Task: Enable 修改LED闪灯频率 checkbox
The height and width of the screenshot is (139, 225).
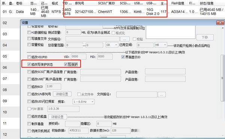Action: (x=29, y=101)
